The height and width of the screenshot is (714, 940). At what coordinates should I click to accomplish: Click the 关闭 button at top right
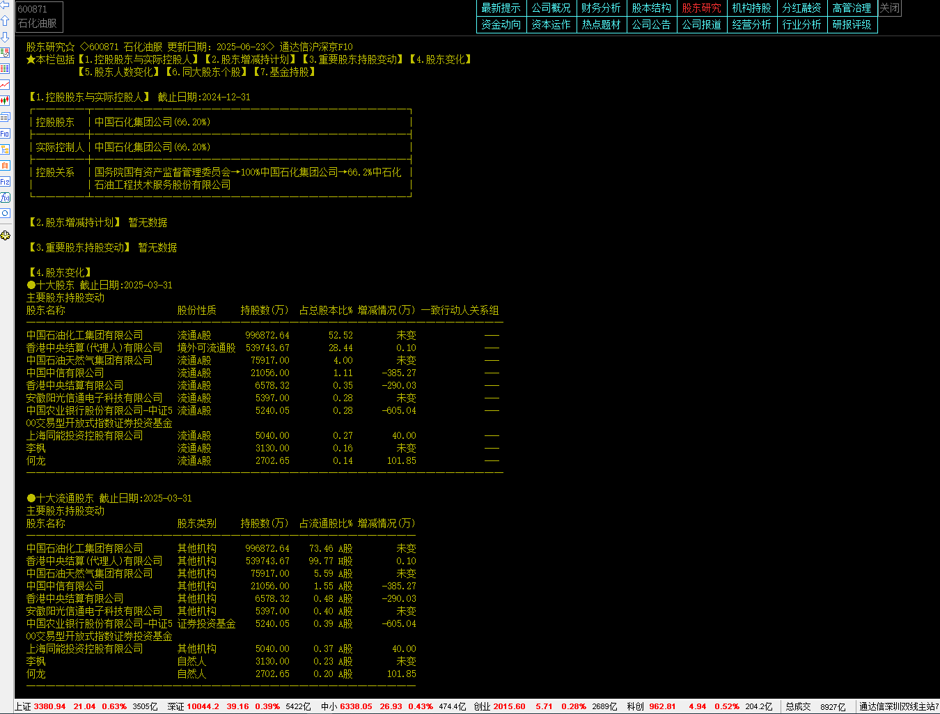click(890, 8)
